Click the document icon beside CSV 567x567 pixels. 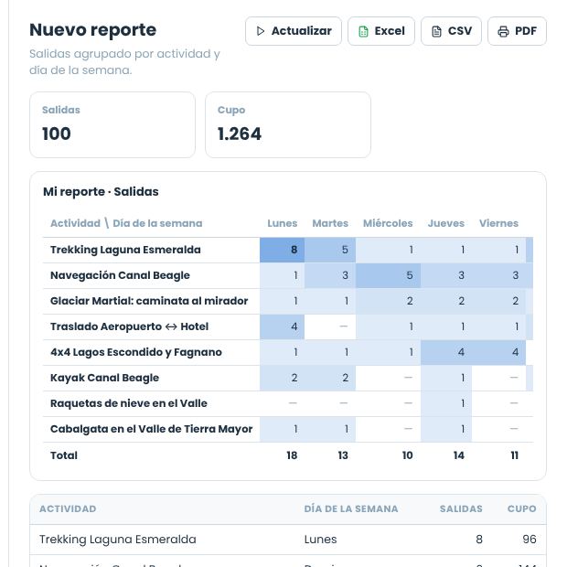click(436, 31)
